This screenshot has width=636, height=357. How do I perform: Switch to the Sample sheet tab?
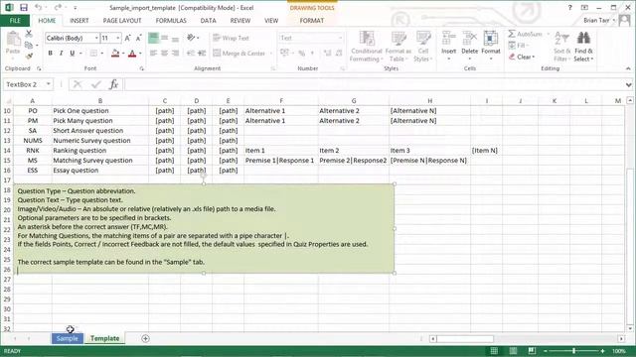(x=67, y=338)
